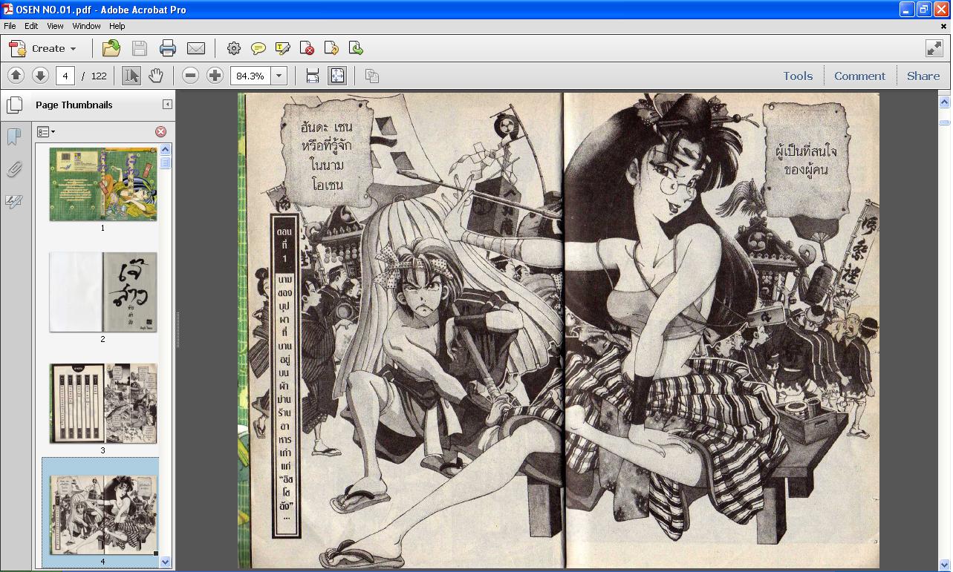Image resolution: width=953 pixels, height=572 pixels.
Task: Click the extract/insert page icon
Action: [356, 48]
